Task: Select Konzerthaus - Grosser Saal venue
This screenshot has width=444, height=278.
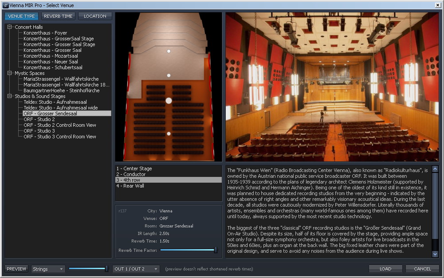Action: tap(52, 50)
